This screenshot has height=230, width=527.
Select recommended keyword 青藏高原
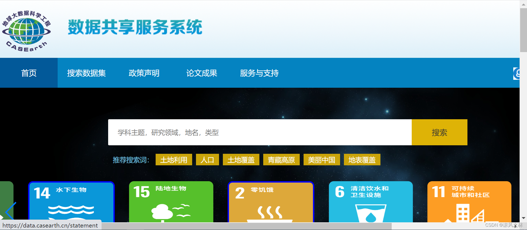click(x=281, y=160)
